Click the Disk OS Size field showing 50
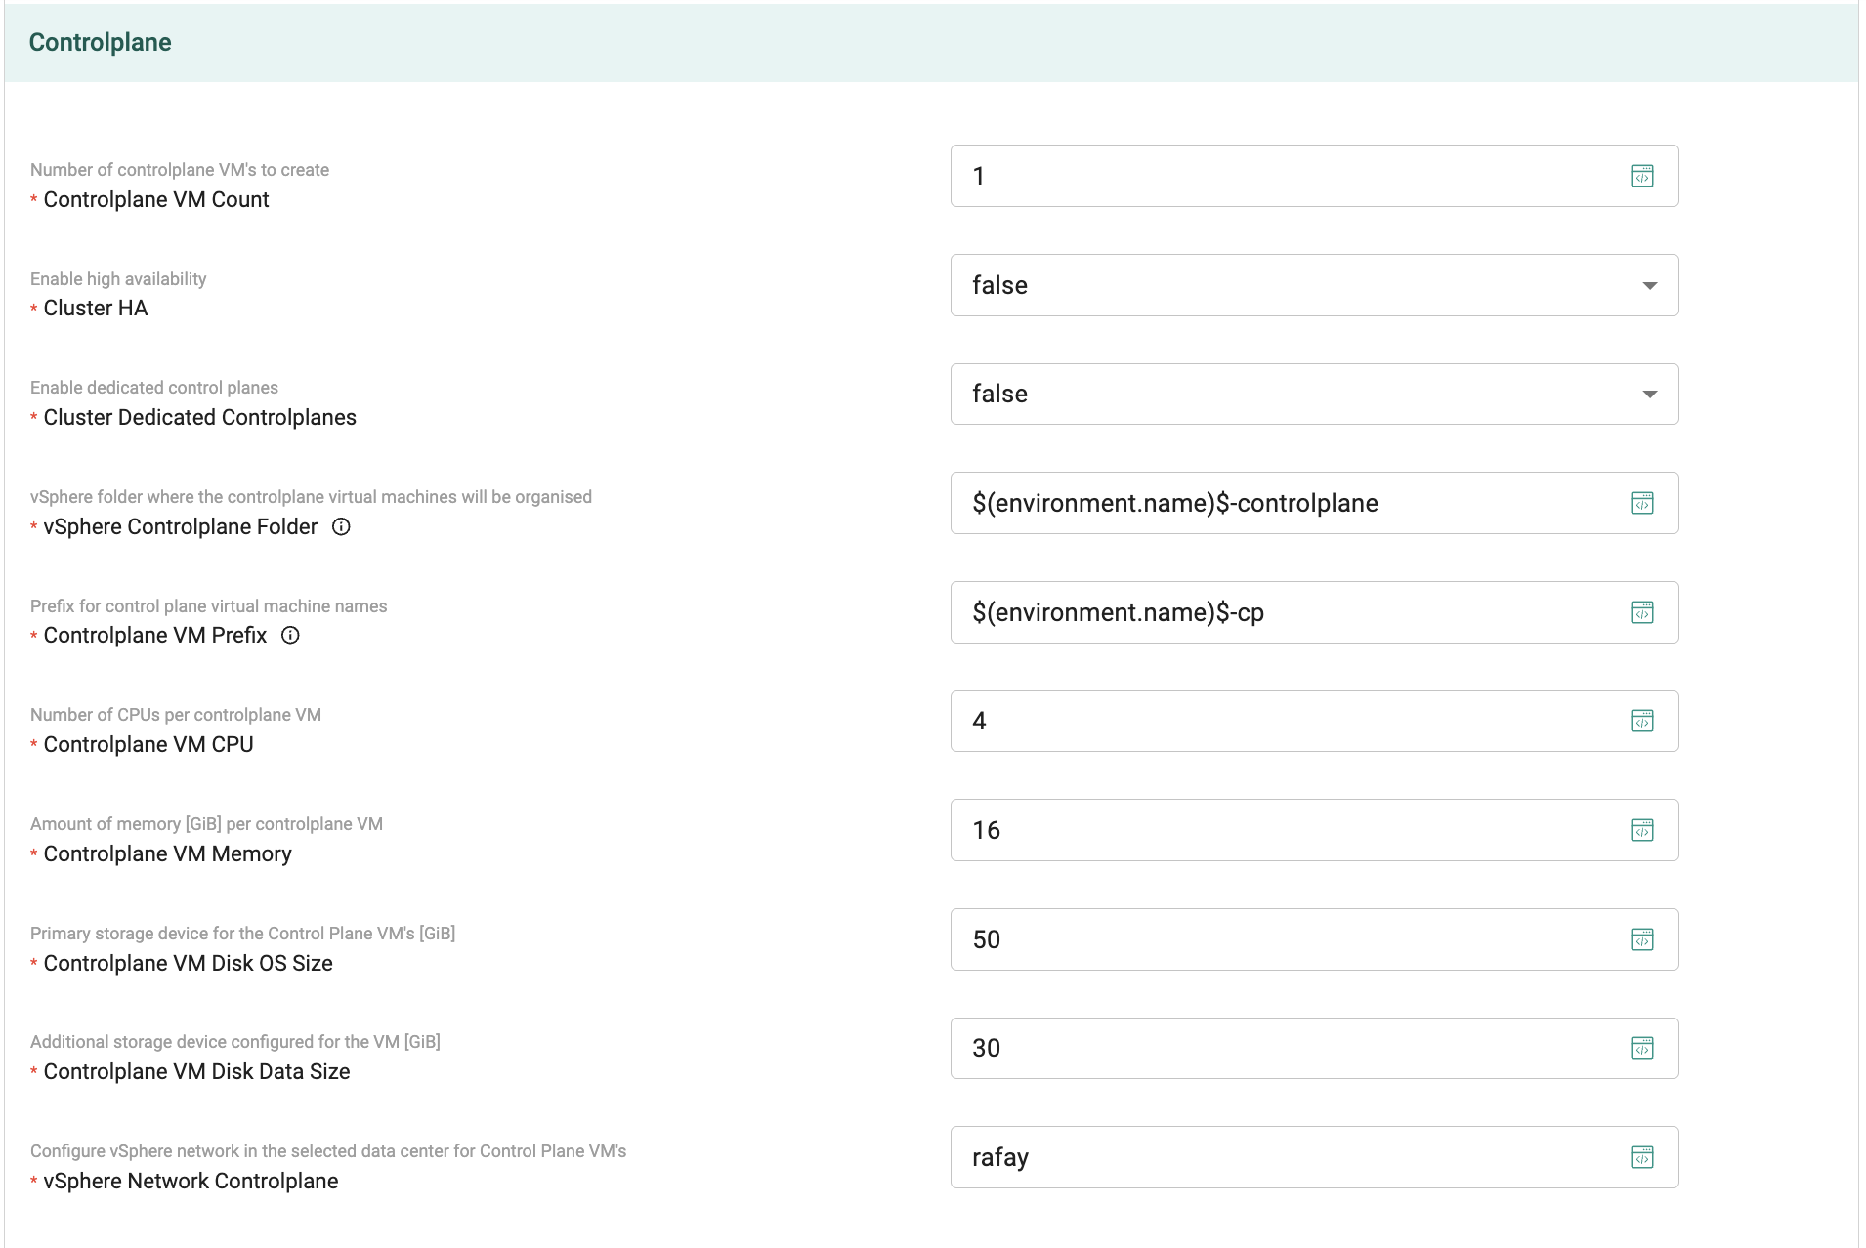The image size is (1866, 1248). tap(1314, 939)
